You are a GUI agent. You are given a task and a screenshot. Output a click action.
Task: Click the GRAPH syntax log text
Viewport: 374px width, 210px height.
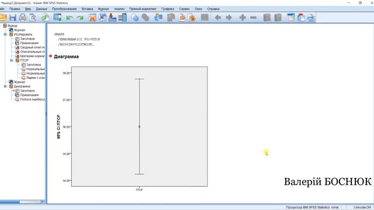[77, 39]
